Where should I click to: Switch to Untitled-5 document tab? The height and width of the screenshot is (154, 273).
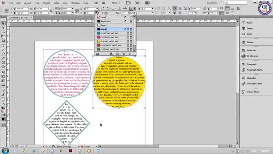coord(18,18)
